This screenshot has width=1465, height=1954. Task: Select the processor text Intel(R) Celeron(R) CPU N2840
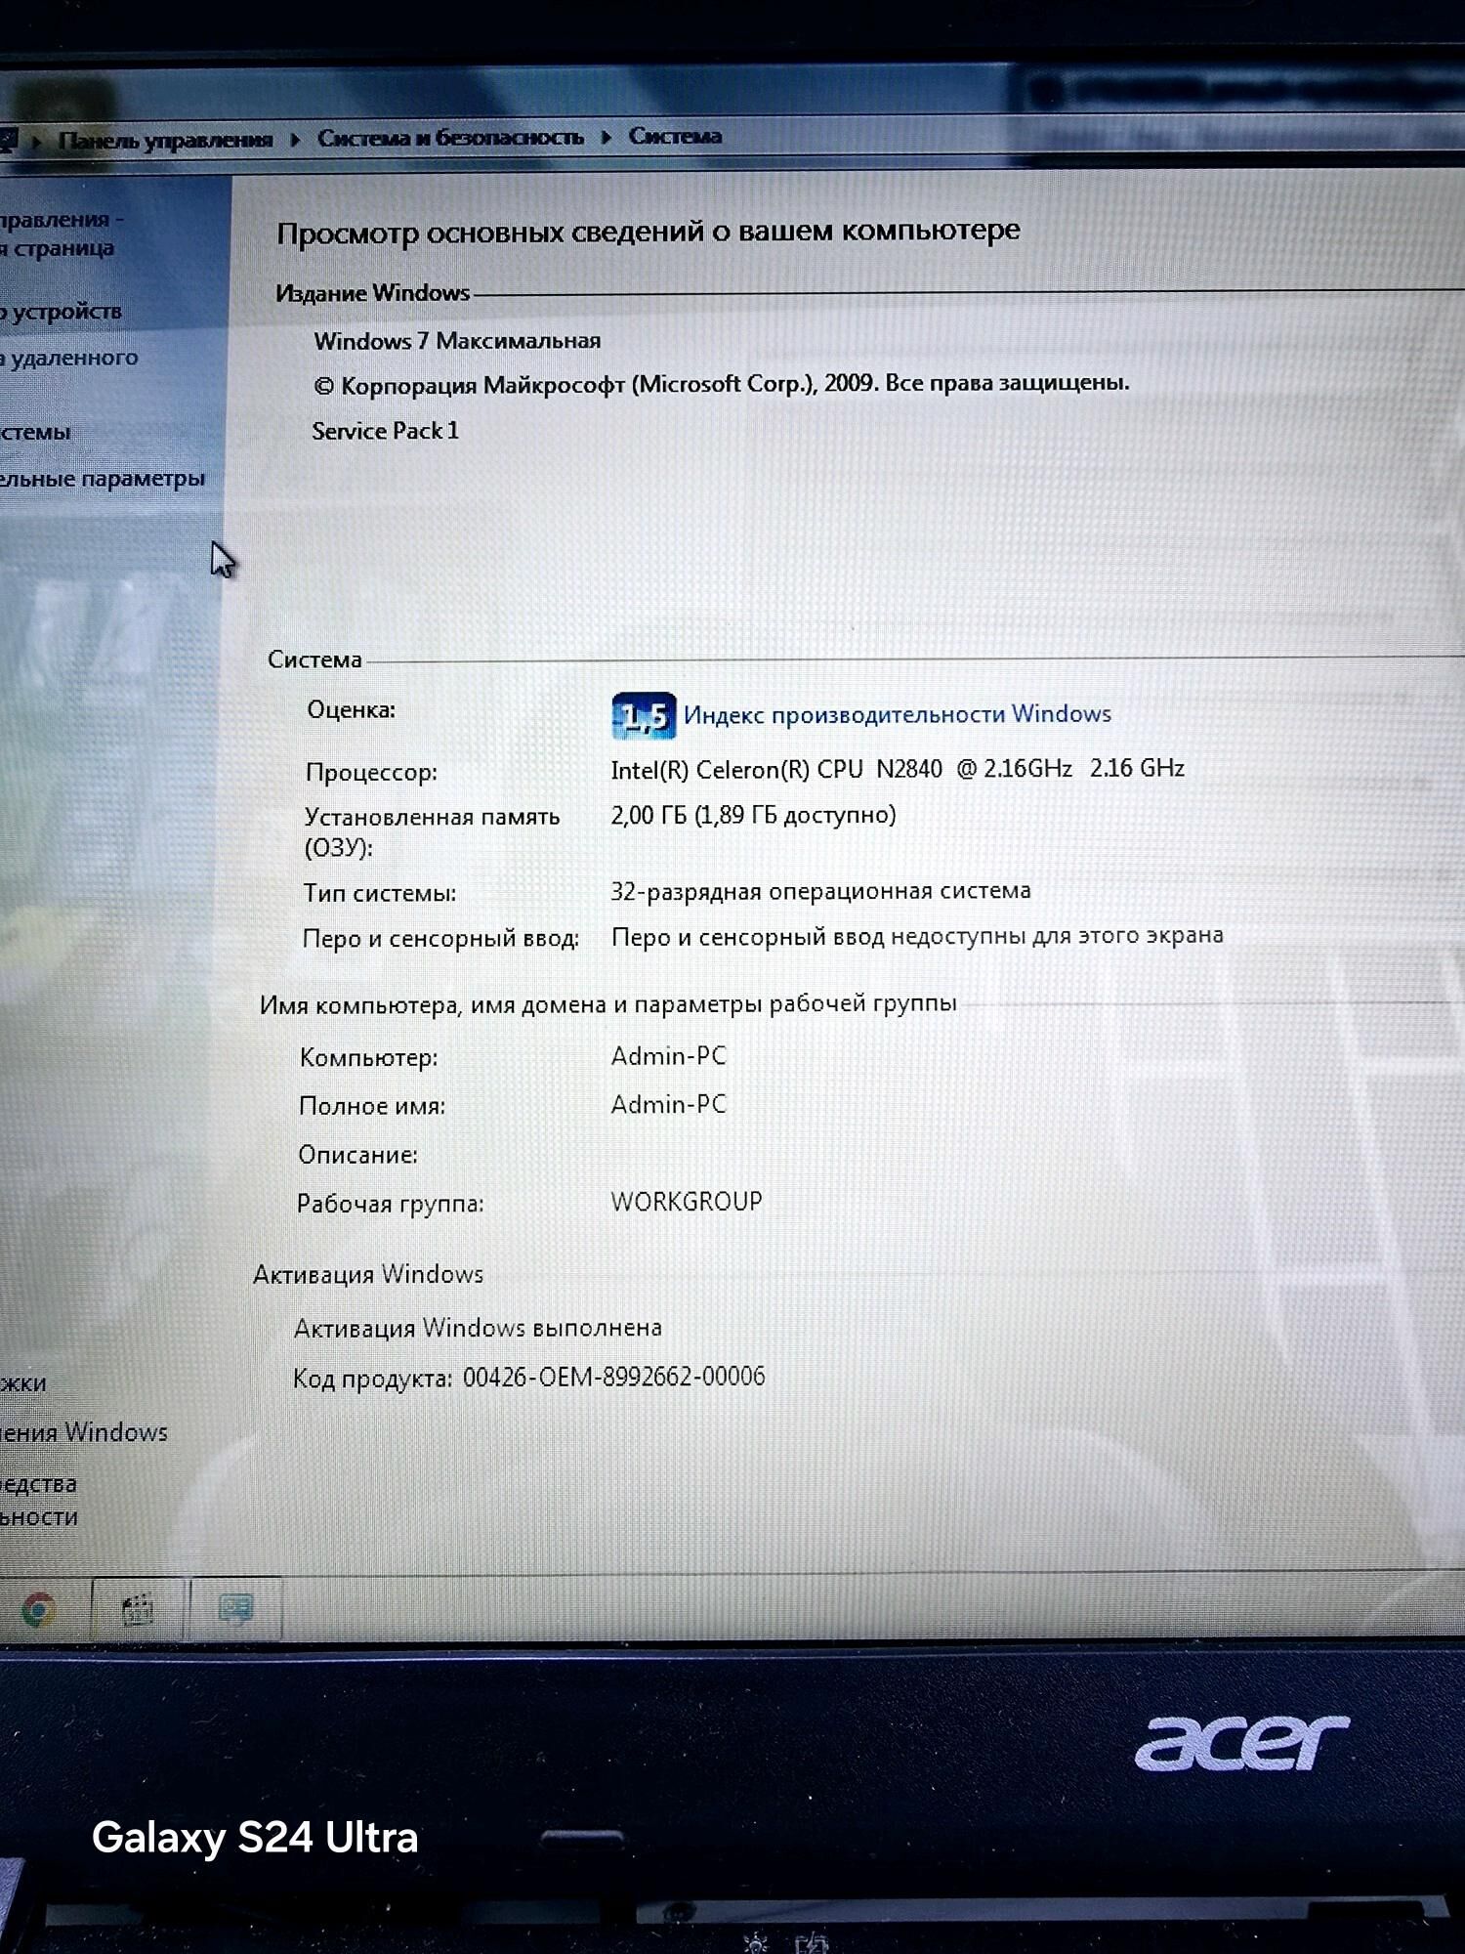pos(776,770)
